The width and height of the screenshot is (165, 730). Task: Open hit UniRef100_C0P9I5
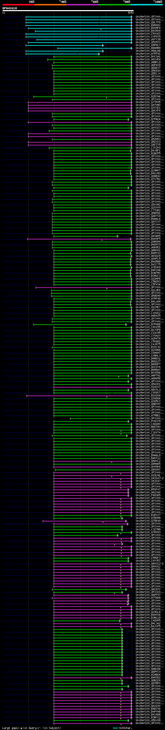click(148, 37)
